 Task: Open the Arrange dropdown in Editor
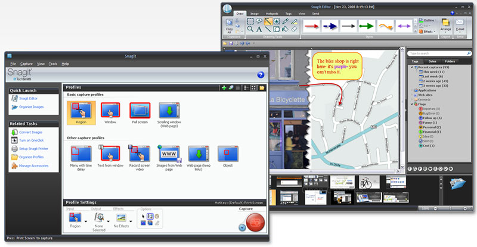[445, 26]
